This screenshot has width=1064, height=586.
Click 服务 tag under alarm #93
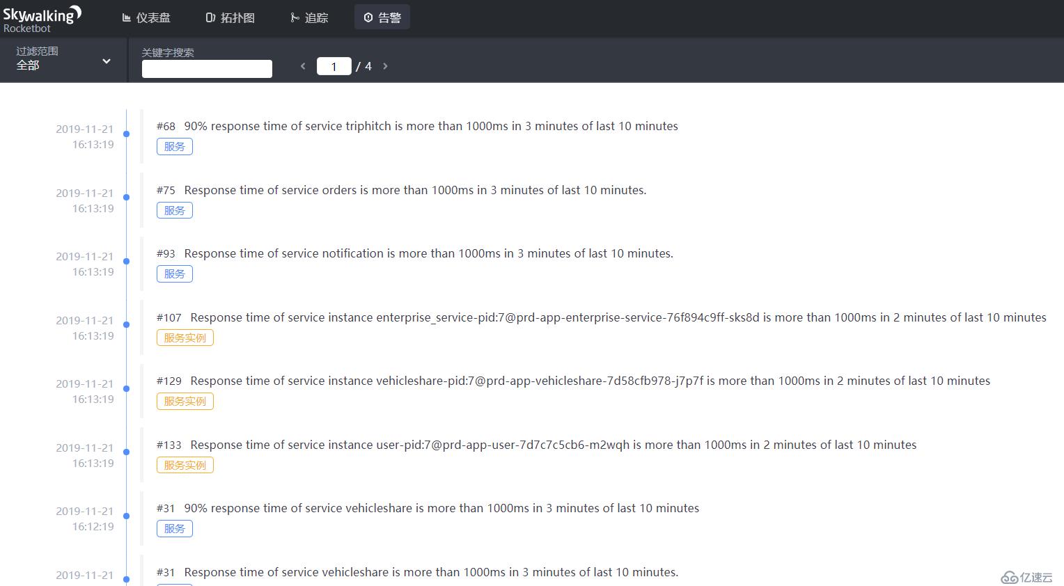[x=175, y=274]
